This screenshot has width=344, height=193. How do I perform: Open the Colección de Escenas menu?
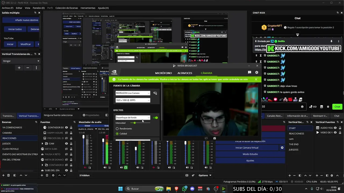(x=67, y=8)
